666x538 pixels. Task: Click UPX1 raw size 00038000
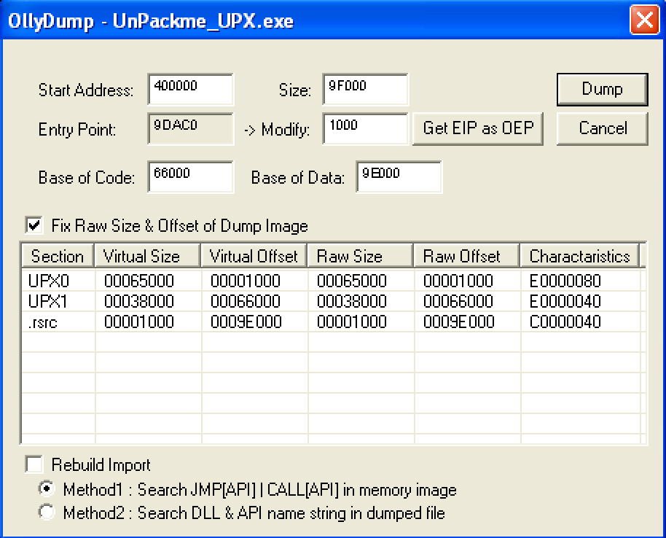click(352, 301)
